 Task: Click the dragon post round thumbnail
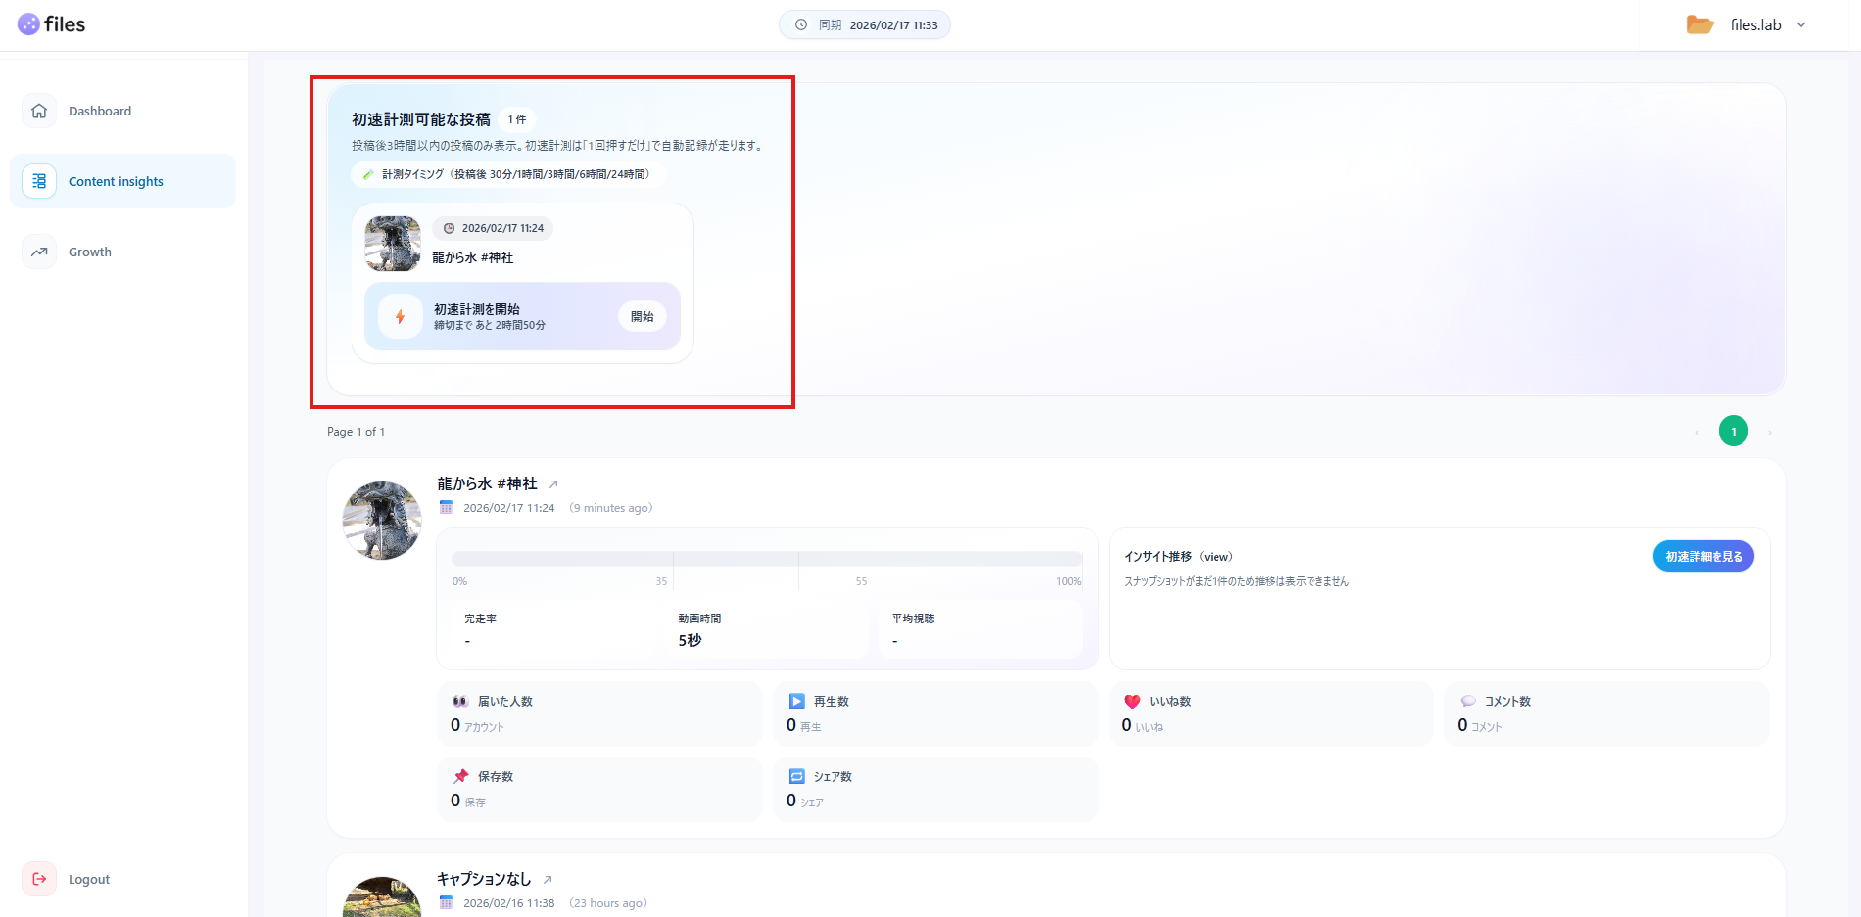(382, 520)
